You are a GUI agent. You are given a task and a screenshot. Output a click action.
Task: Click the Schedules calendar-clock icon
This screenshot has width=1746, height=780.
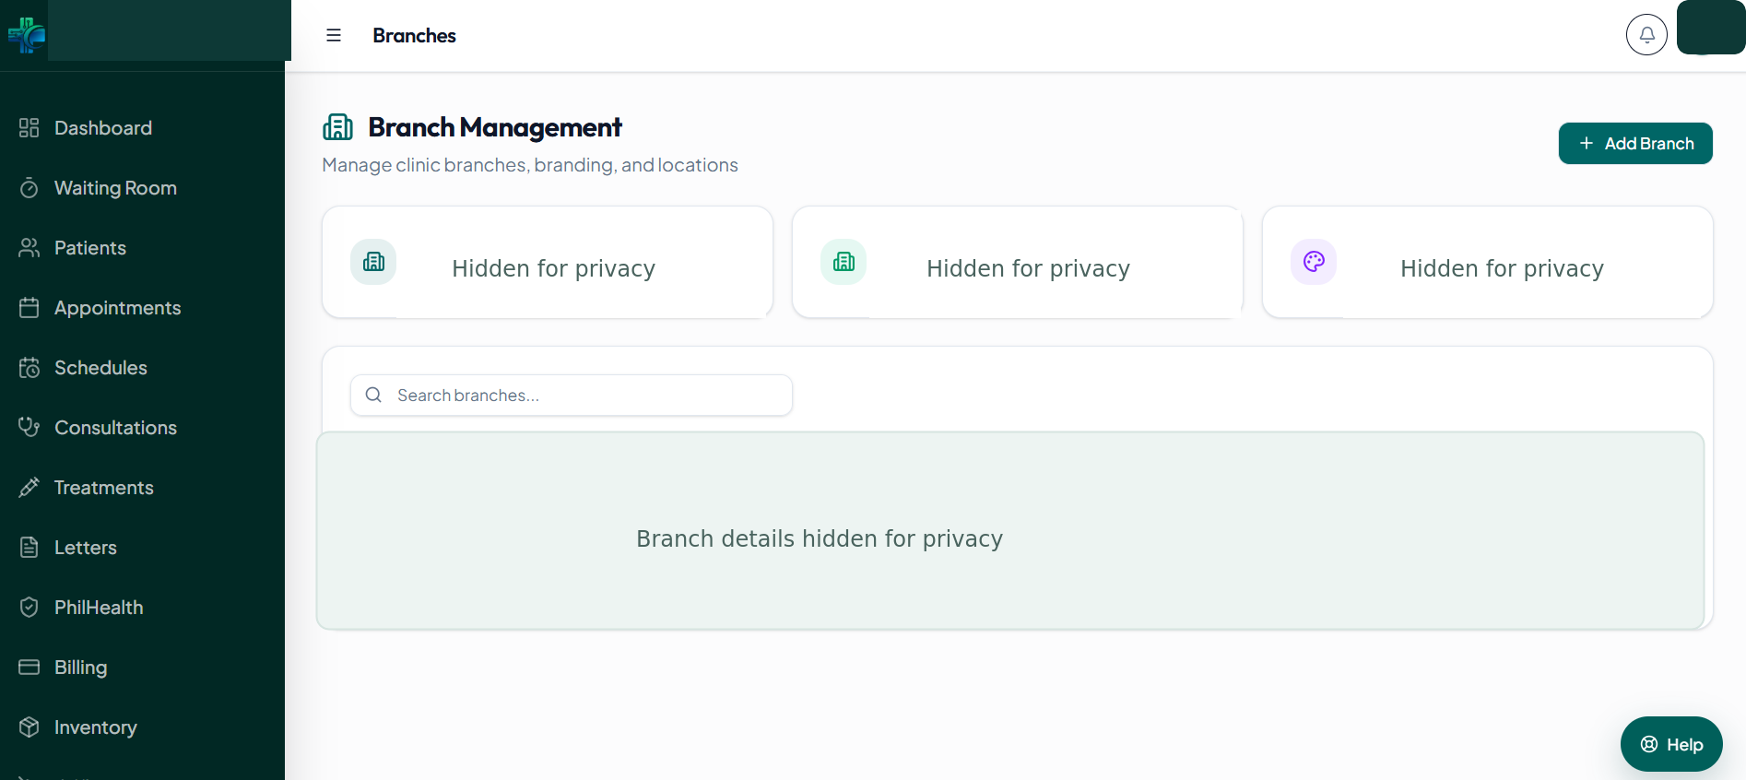tap(29, 368)
